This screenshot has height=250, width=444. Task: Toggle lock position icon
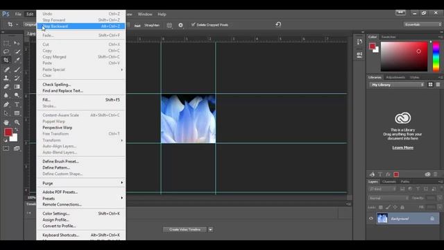click(x=395, y=207)
